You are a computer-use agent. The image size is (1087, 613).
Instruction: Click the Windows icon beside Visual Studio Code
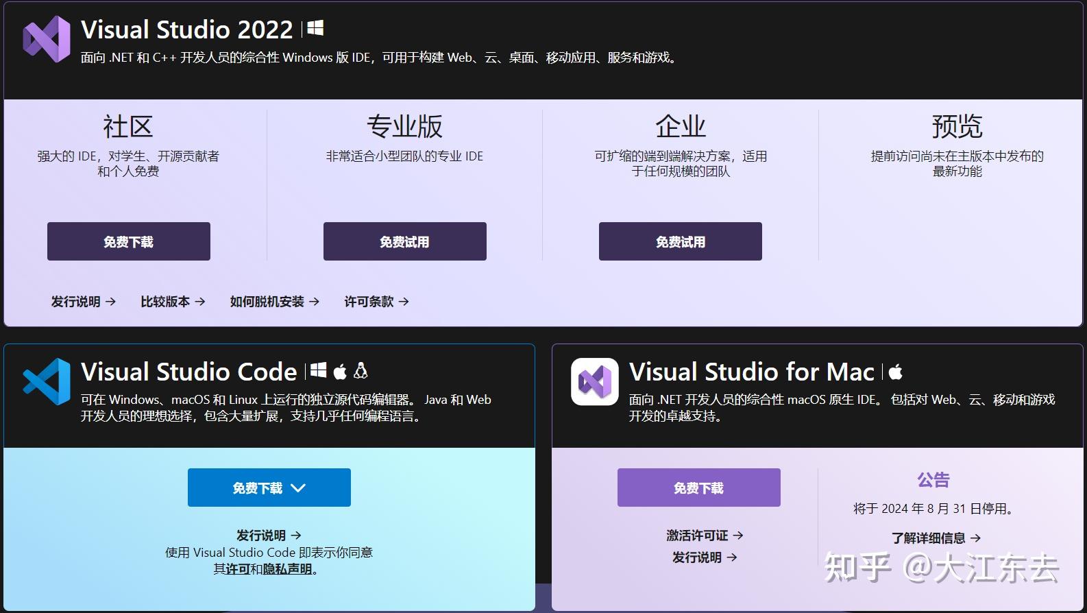click(x=319, y=371)
